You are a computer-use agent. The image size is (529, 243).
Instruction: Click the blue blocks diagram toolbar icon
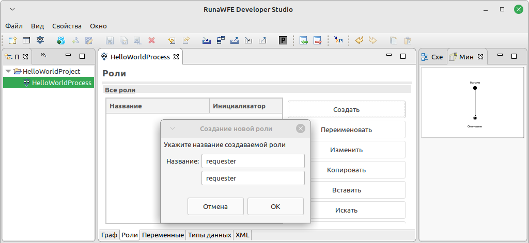pyautogui.click(x=221, y=40)
